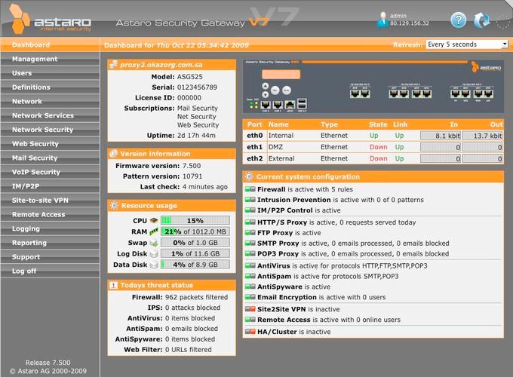Click the RAM 21% usage bar
The height and width of the screenshot is (377, 513).
coord(195,231)
